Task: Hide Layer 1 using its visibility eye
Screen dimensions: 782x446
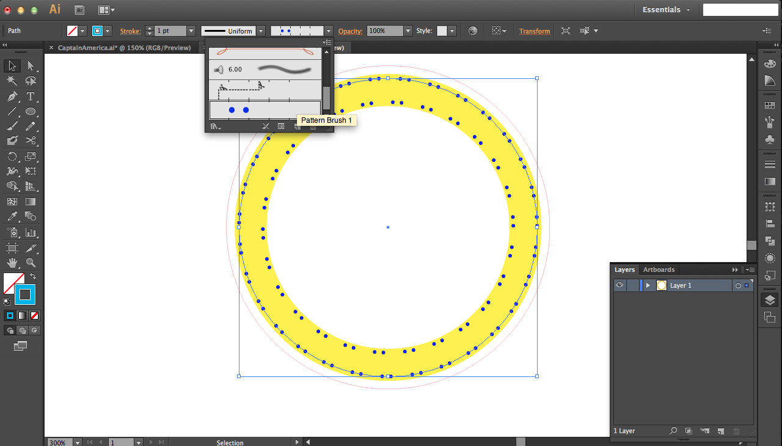Action: (x=619, y=285)
